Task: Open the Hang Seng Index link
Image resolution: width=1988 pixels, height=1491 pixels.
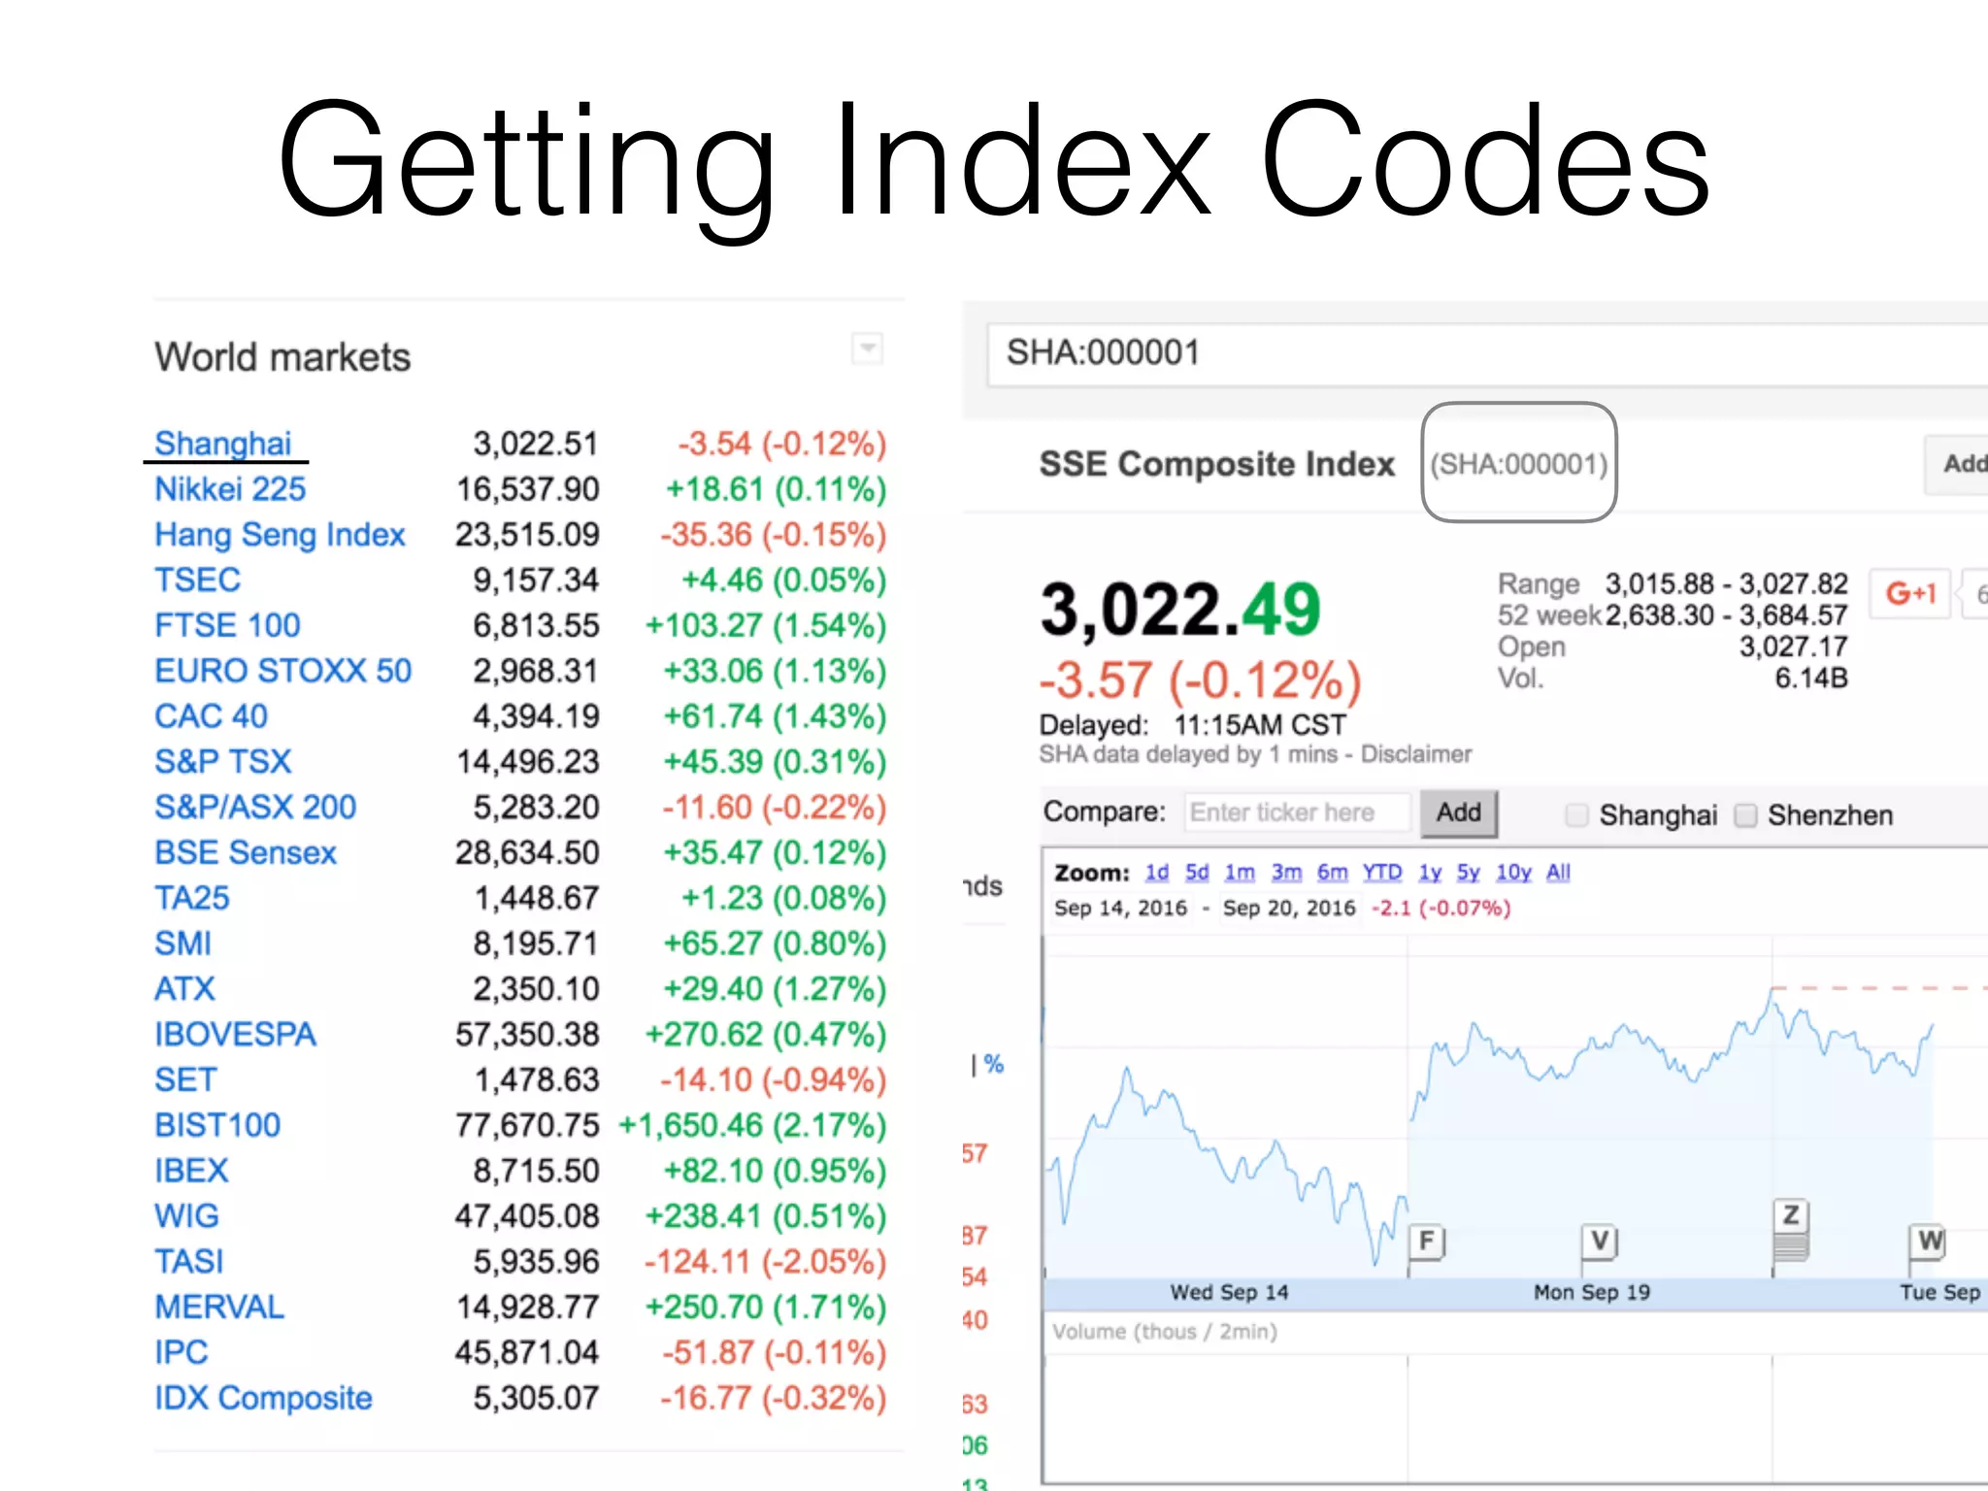Action: click(280, 535)
